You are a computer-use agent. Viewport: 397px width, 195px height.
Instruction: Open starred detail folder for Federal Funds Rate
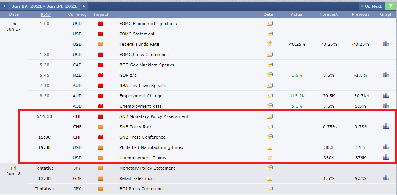tap(270, 44)
